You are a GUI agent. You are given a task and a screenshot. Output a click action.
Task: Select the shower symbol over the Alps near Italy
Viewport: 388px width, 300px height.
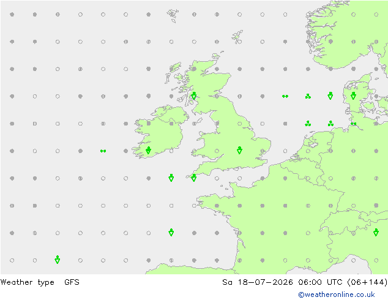(376, 233)
